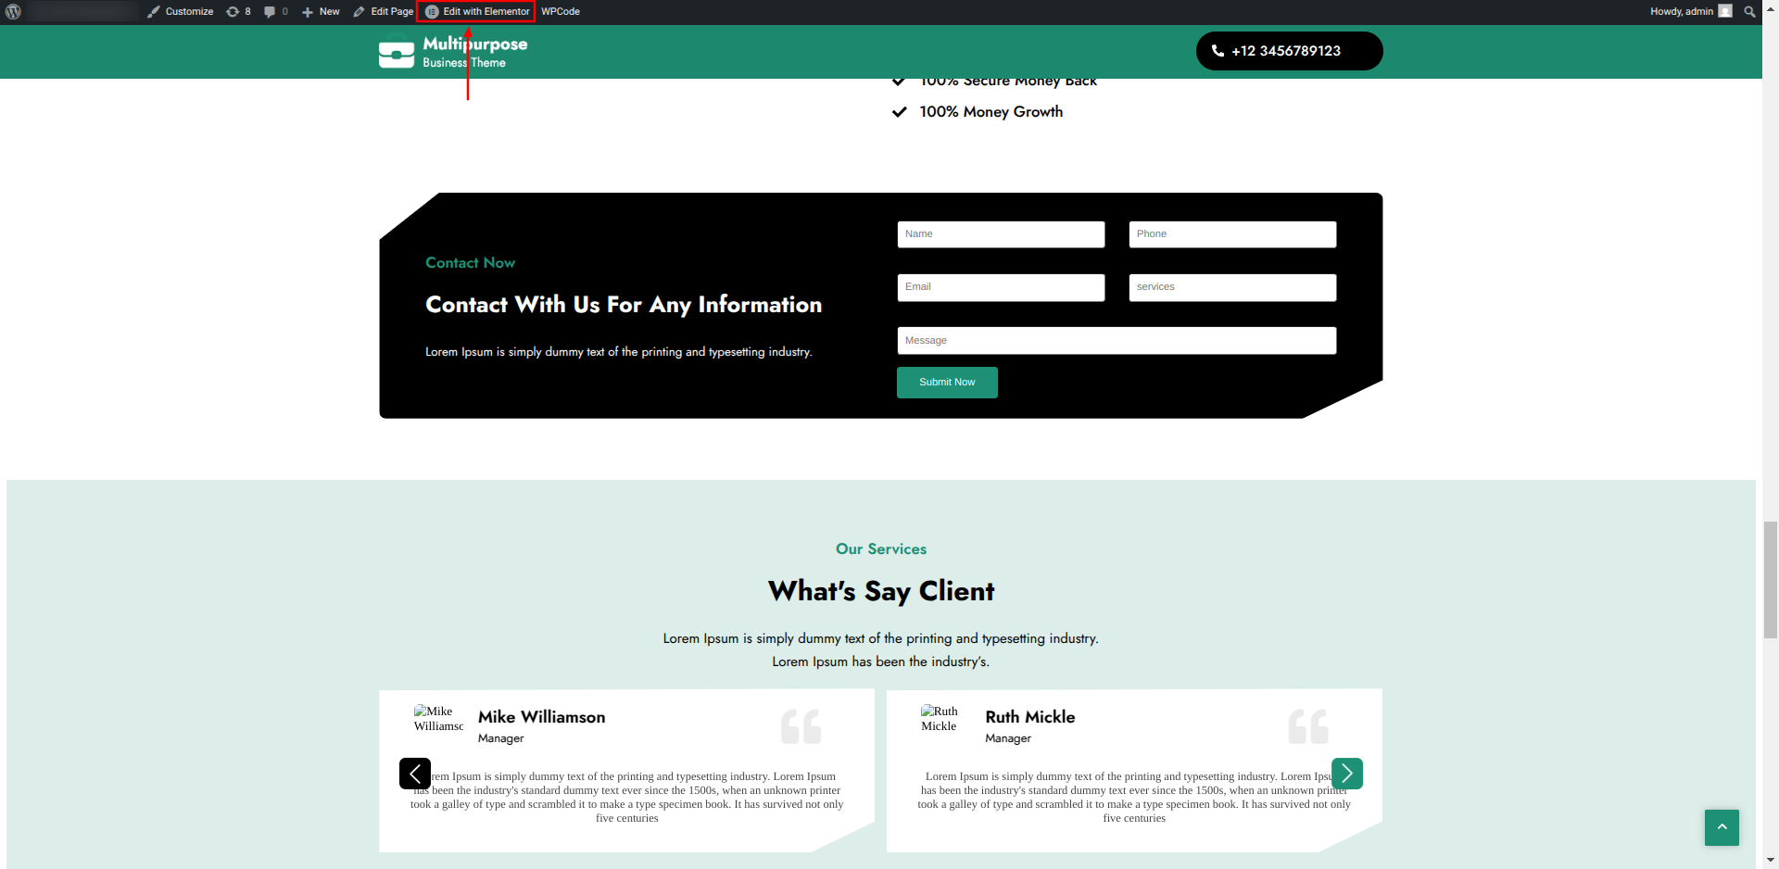Focus the Phone input field
The width and height of the screenshot is (1779, 869).
(x=1232, y=234)
